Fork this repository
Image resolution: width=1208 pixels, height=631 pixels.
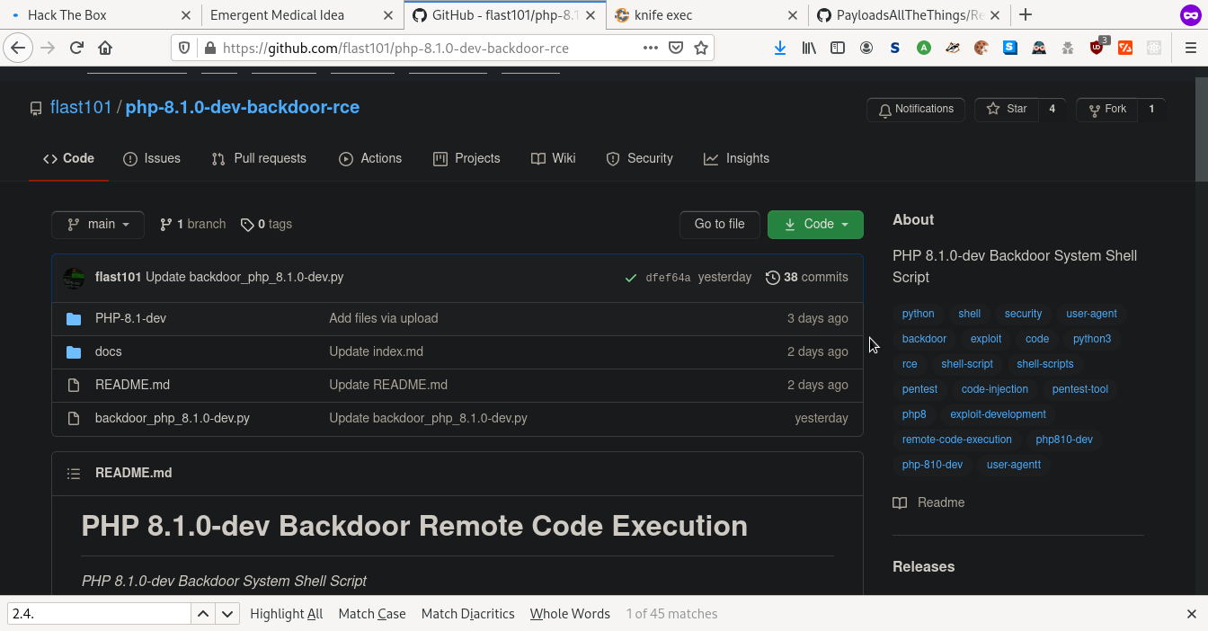[1106, 110]
